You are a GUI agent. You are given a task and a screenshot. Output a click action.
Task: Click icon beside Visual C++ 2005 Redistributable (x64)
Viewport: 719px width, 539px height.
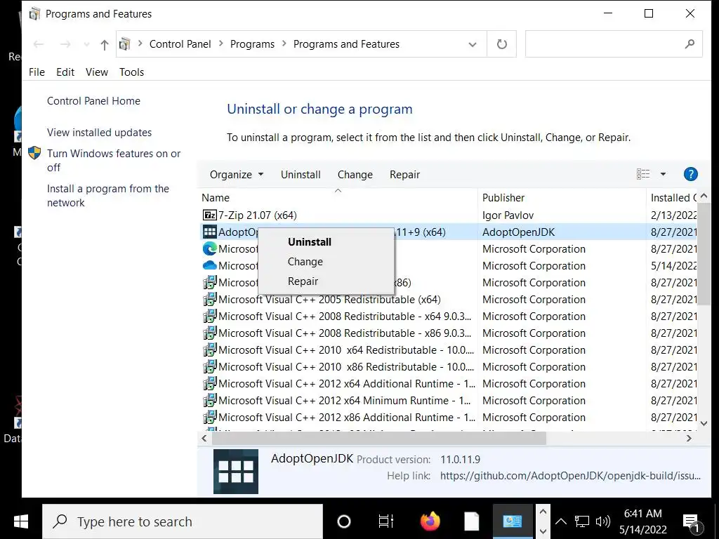(209, 299)
